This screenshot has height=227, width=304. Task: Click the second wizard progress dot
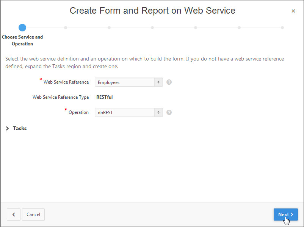(66, 28)
